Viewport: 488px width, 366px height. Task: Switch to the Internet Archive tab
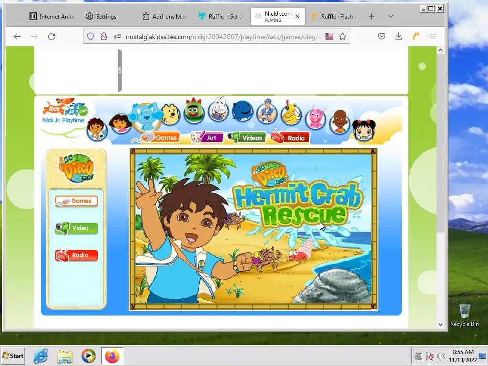point(51,17)
